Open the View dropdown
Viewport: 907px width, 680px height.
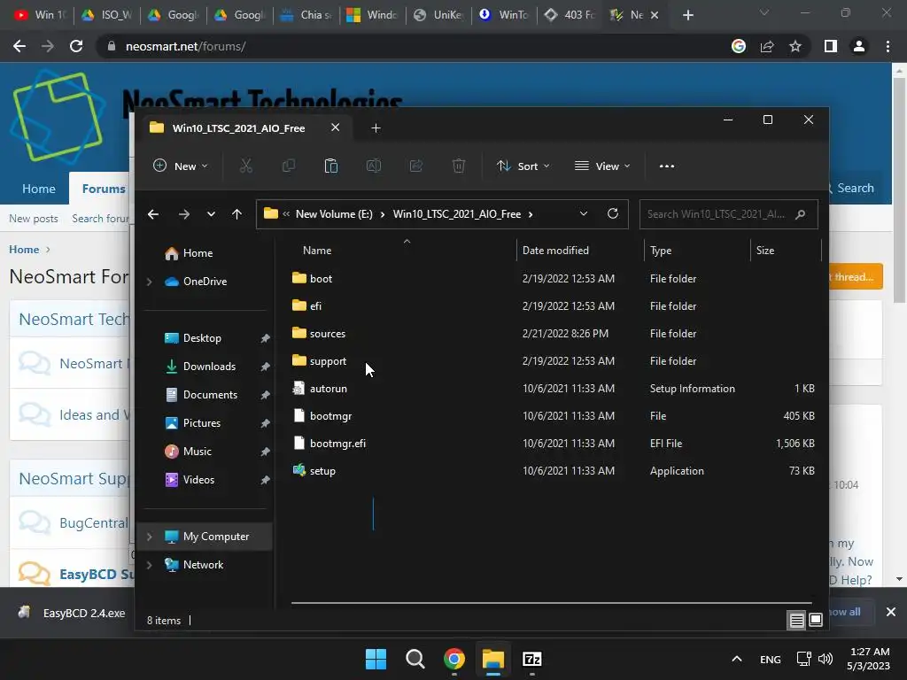coord(602,166)
